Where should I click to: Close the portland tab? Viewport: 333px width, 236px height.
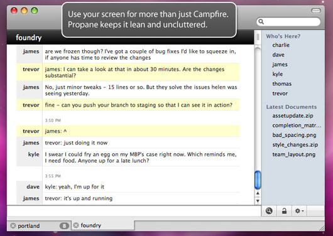click(x=13, y=225)
